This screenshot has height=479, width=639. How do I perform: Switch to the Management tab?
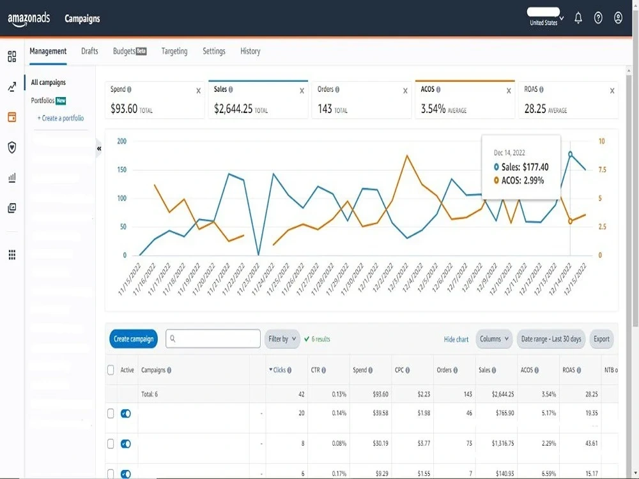point(48,51)
